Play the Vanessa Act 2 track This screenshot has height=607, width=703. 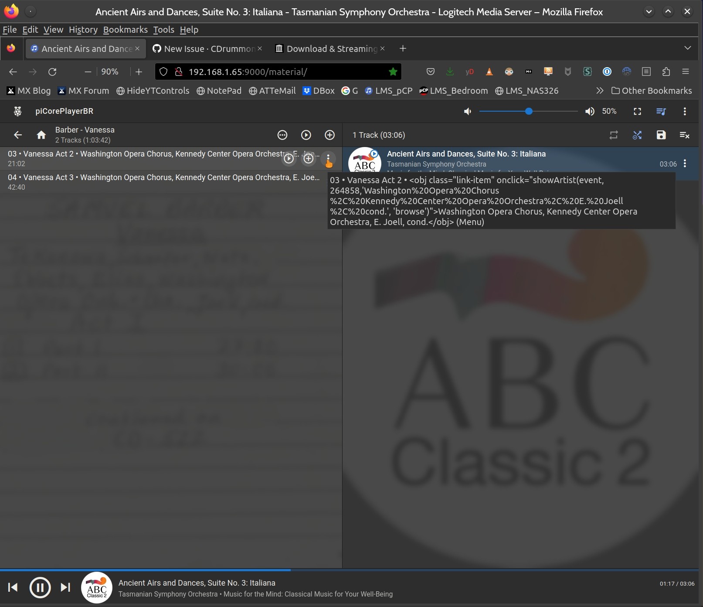click(x=289, y=159)
